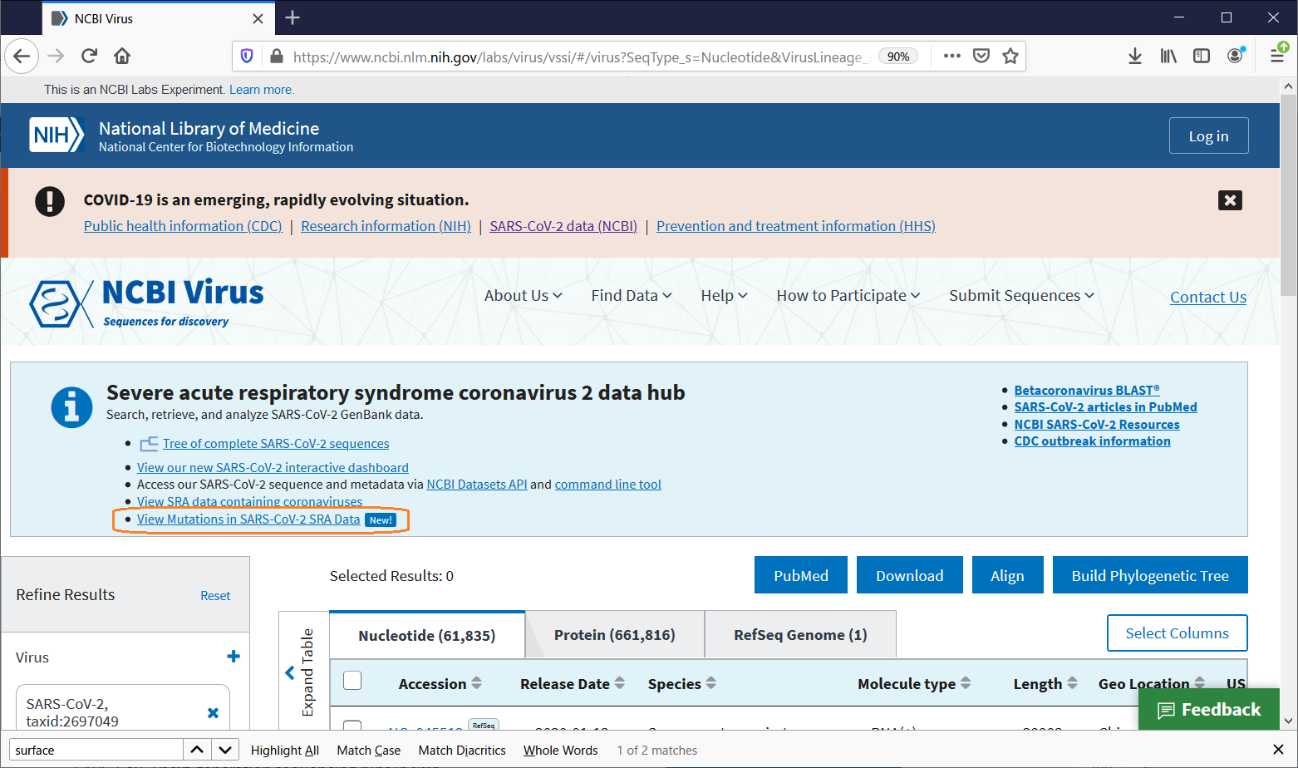Click the NIH logo

pos(57,135)
